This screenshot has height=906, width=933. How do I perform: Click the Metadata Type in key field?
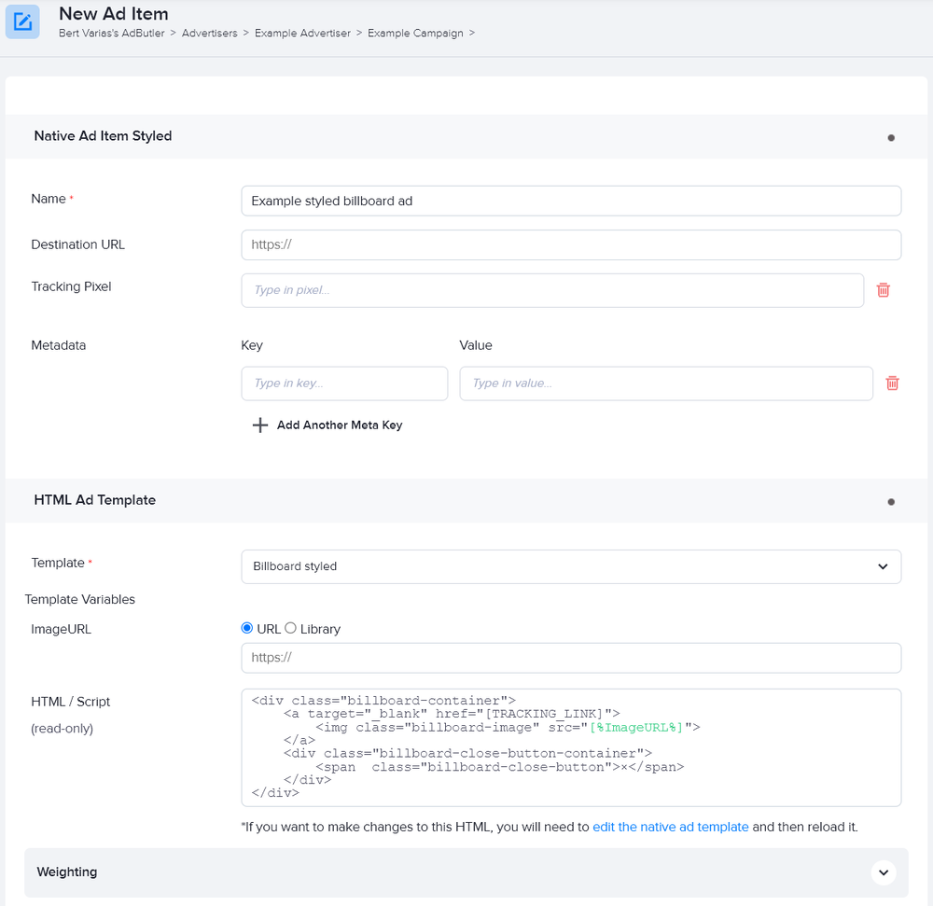[344, 383]
